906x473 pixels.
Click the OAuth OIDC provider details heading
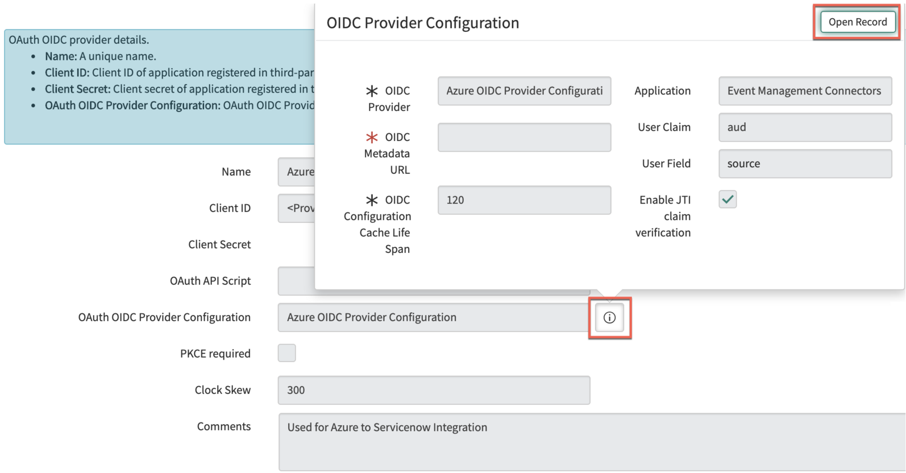(78, 40)
